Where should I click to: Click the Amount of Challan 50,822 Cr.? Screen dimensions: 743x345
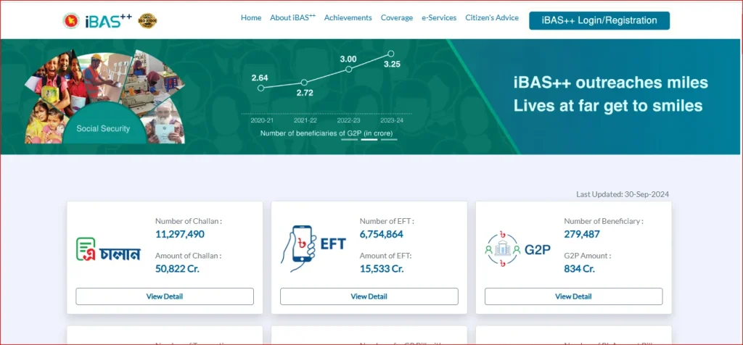click(177, 269)
